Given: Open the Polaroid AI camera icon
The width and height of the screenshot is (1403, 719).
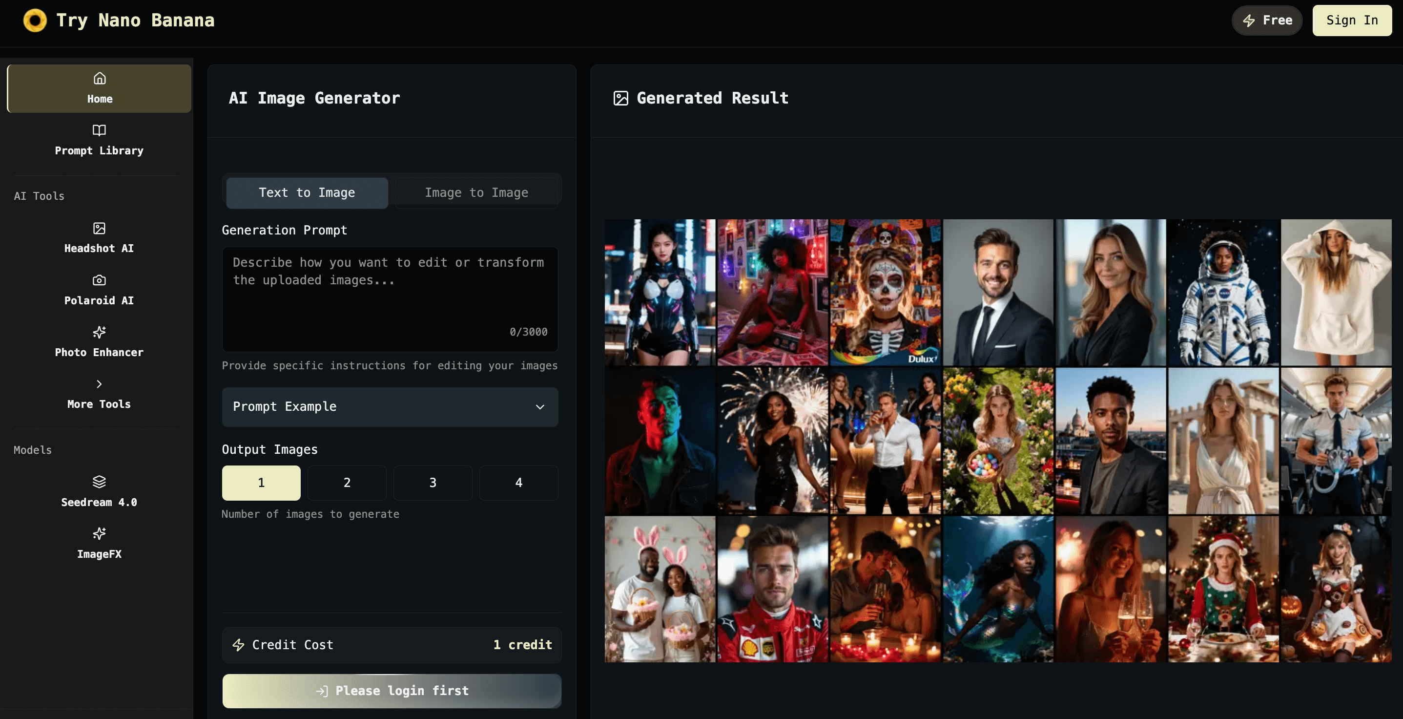Looking at the screenshot, I should click(x=99, y=280).
